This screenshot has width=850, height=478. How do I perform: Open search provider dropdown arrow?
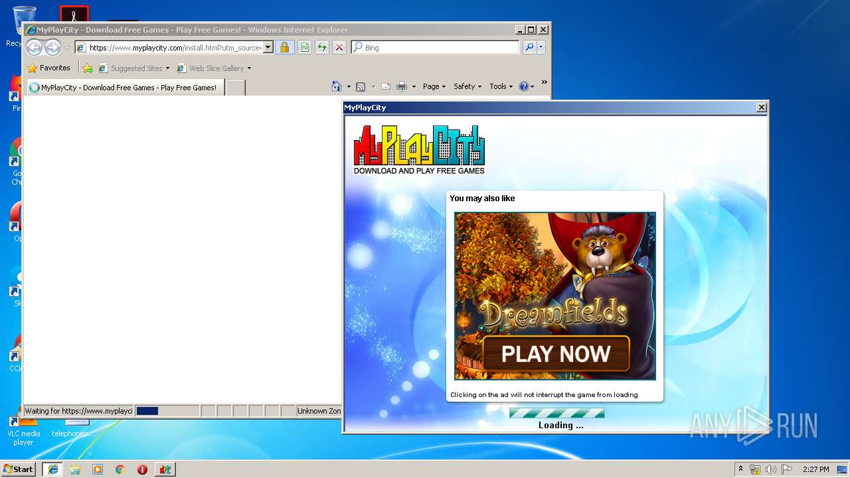(x=541, y=47)
